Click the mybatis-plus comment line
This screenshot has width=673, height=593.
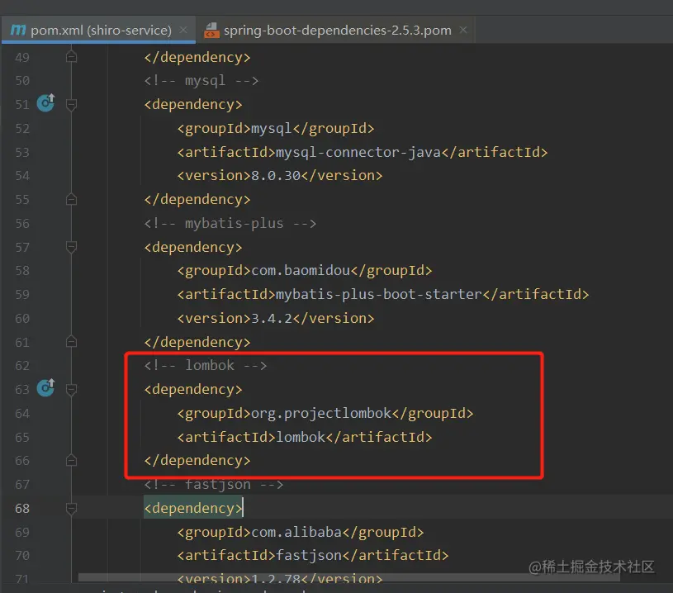coord(230,223)
